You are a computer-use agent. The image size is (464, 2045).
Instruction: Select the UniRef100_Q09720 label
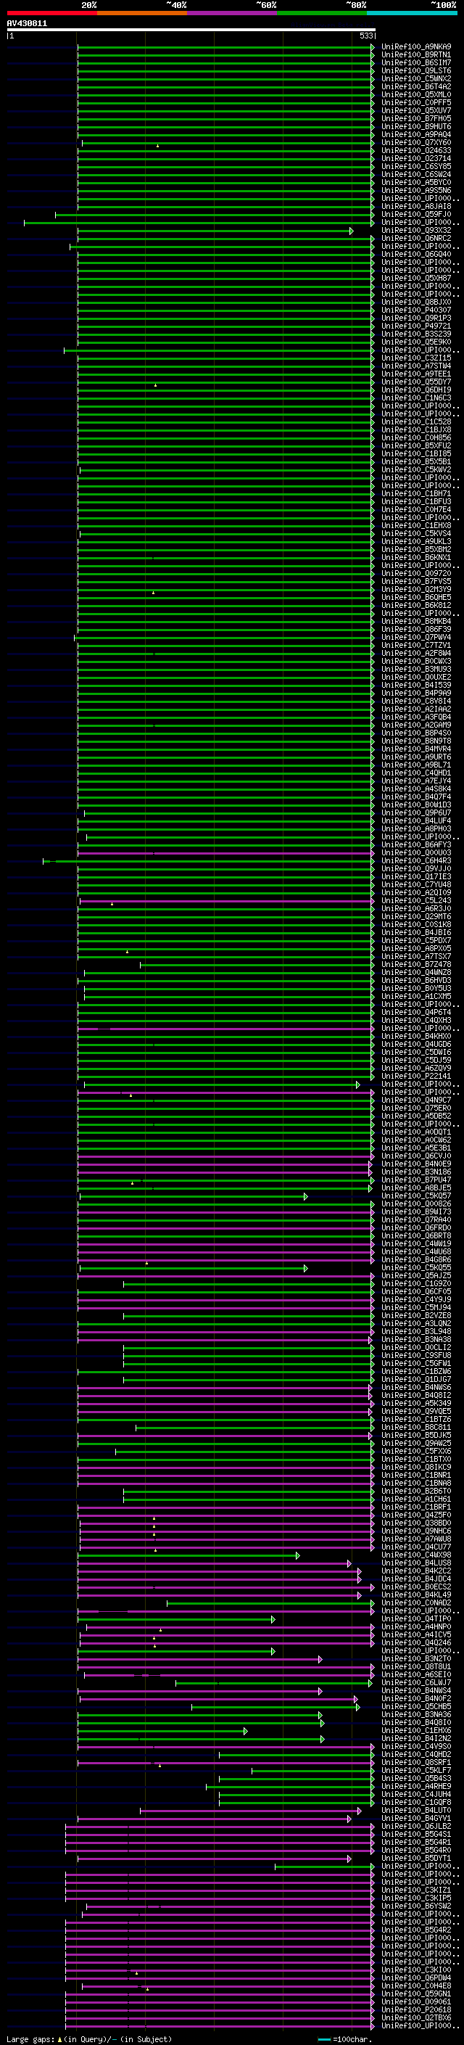click(x=416, y=573)
